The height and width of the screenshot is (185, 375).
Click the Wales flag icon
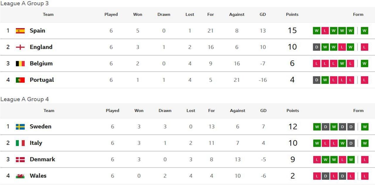tap(20, 176)
